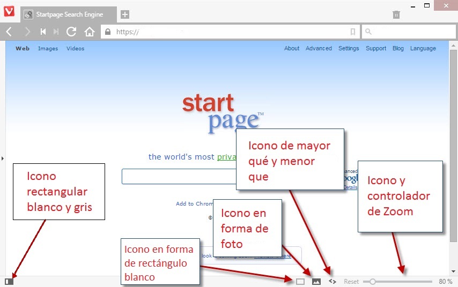Screen dimensions: 458x287
Task: Toggle image loading icon
Action: point(316,282)
